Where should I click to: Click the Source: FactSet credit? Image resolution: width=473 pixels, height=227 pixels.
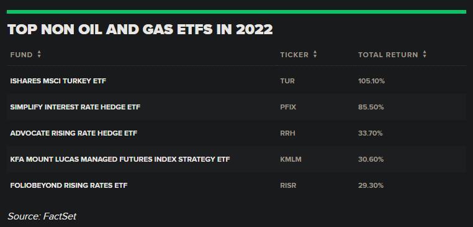42,216
